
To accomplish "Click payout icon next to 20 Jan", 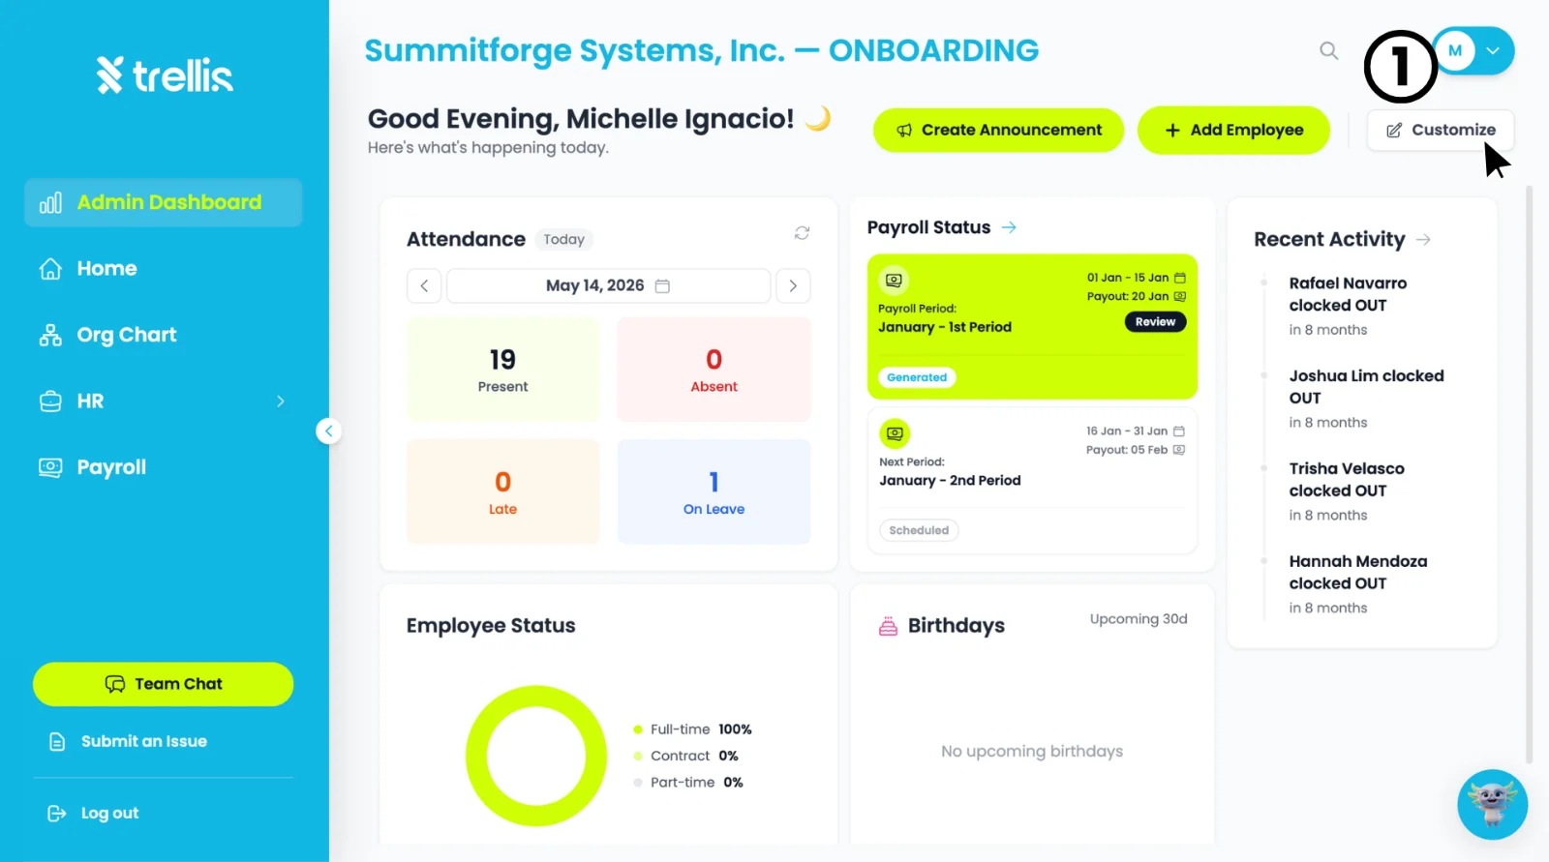I will click(x=1179, y=296).
